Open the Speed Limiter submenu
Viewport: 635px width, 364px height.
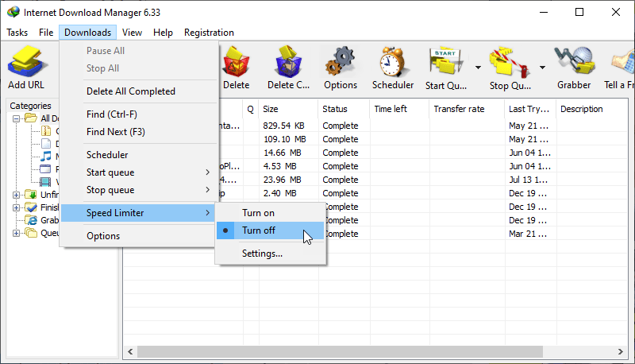pos(137,213)
